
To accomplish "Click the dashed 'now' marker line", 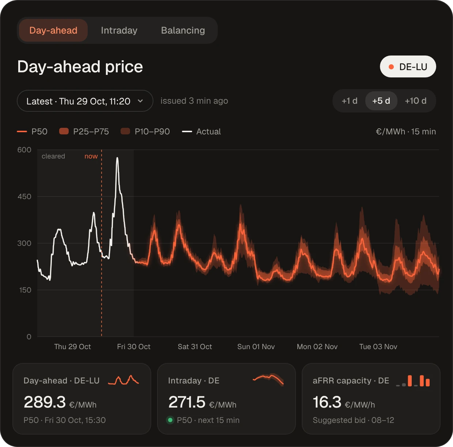I will [102, 243].
